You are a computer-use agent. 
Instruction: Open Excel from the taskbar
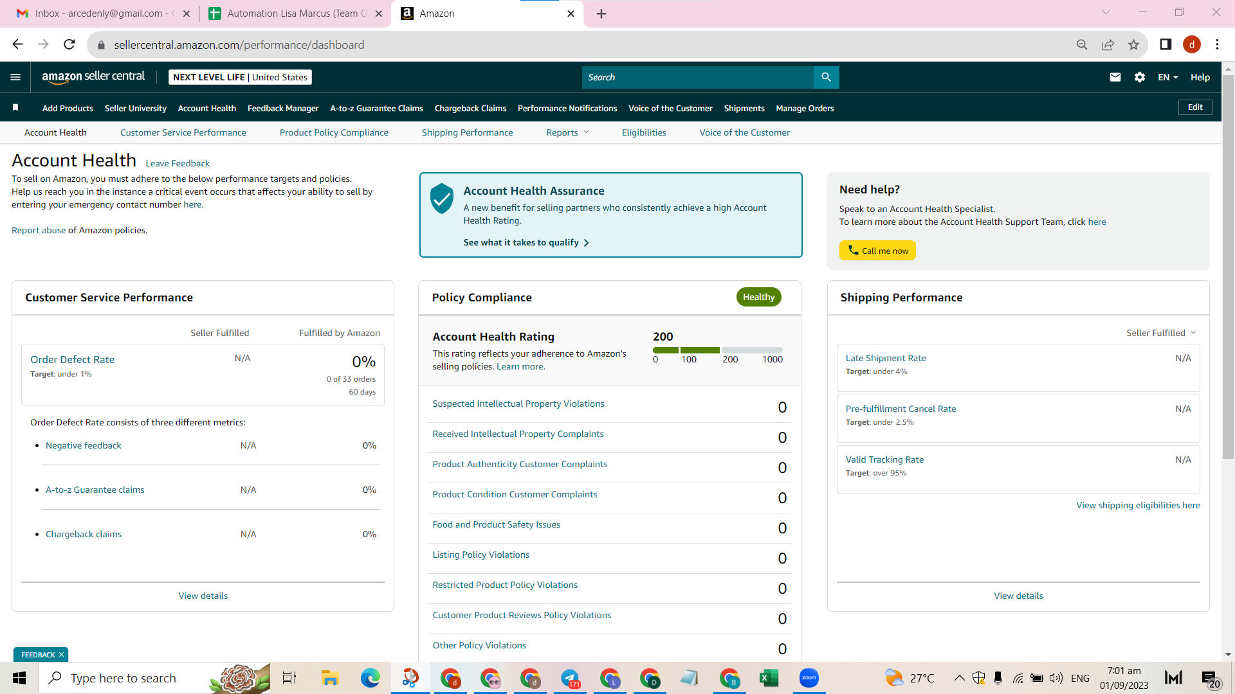click(x=769, y=678)
